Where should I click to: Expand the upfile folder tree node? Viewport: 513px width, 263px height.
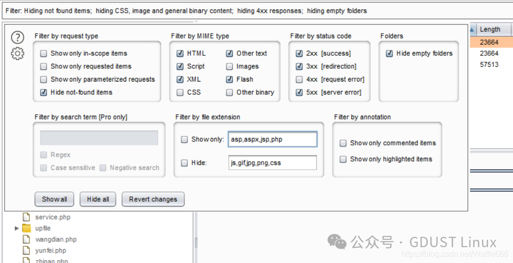click(x=17, y=228)
